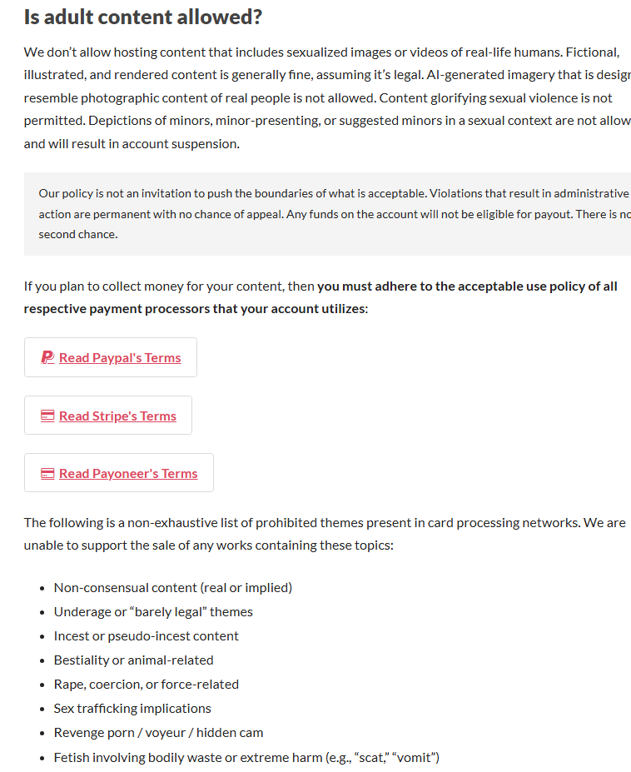631x772 pixels.
Task: Click the bold "you must adhere" text
Action: click(x=467, y=286)
